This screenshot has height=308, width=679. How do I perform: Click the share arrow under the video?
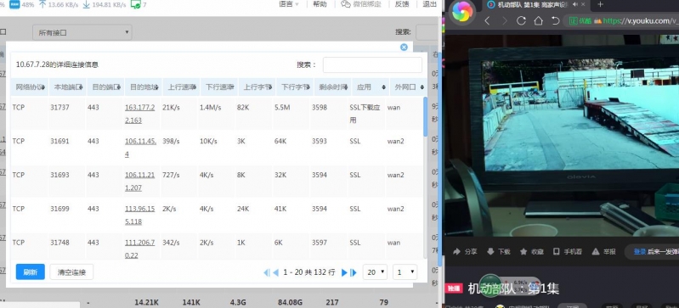point(456,251)
